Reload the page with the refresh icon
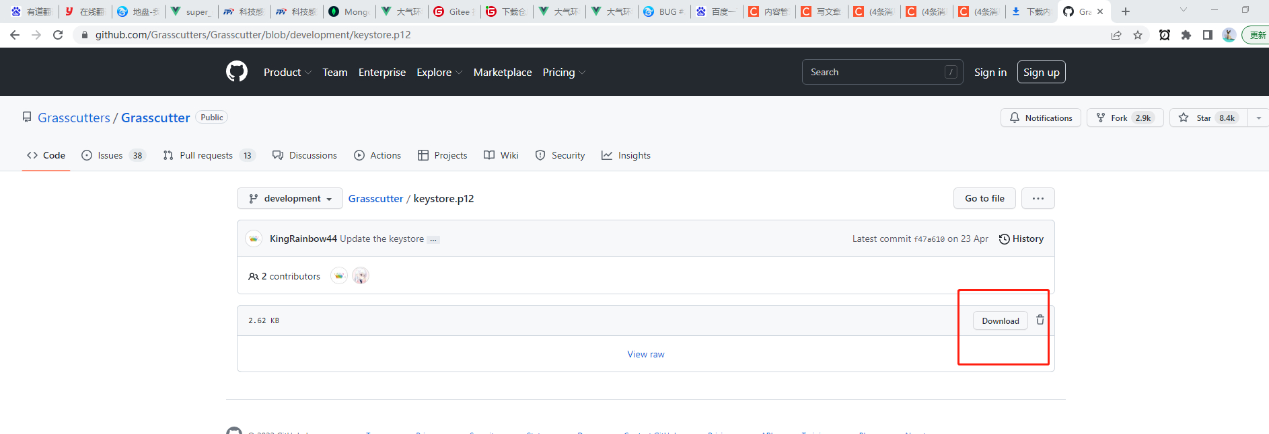 click(58, 35)
